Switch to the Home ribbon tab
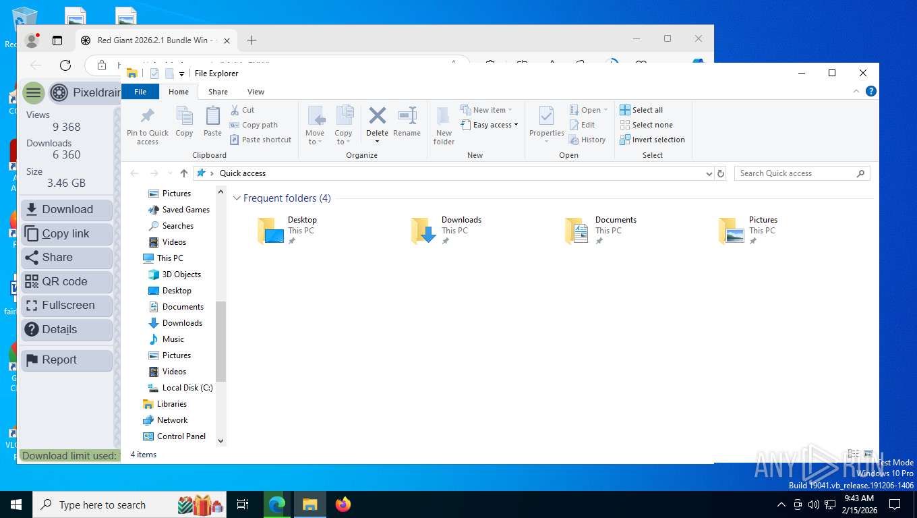This screenshot has height=518, width=917. point(179,92)
